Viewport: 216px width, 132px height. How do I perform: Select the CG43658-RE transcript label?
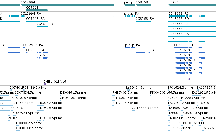[x=178, y=29]
